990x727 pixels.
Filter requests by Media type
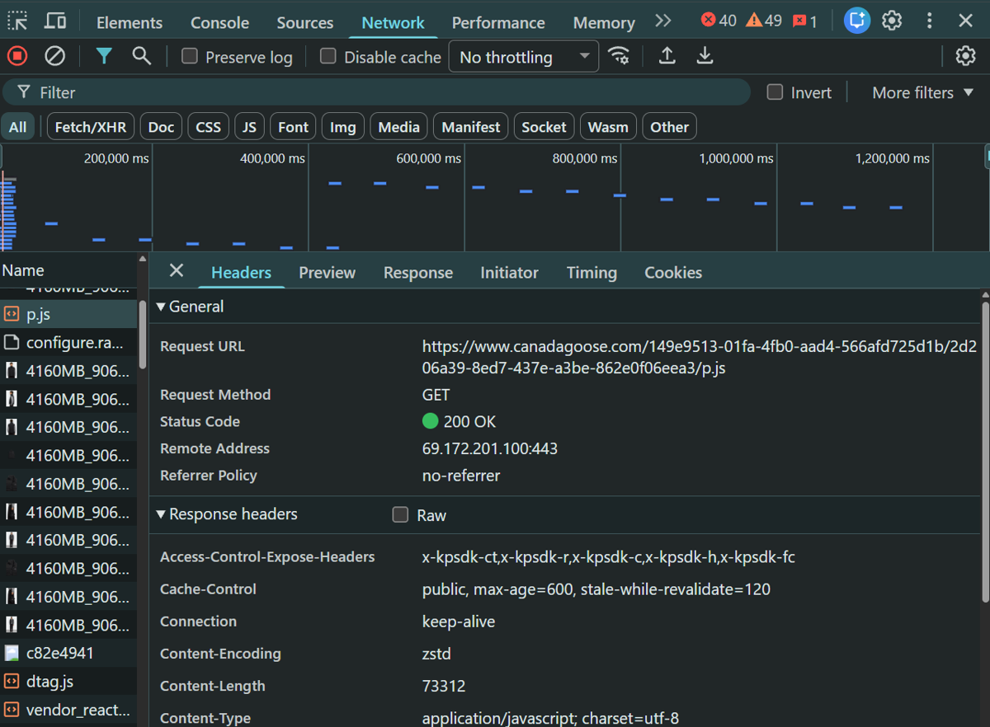click(x=399, y=127)
